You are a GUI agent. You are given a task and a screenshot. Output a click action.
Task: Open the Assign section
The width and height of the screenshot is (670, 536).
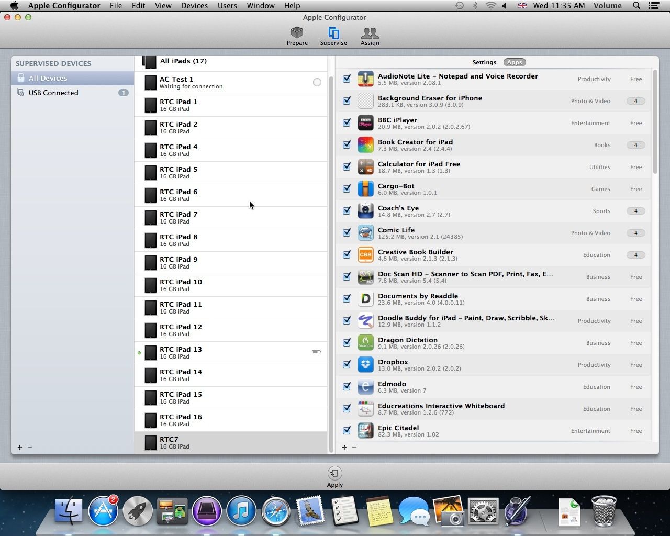point(370,36)
